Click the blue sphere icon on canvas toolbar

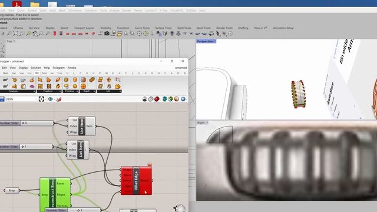point(183,99)
